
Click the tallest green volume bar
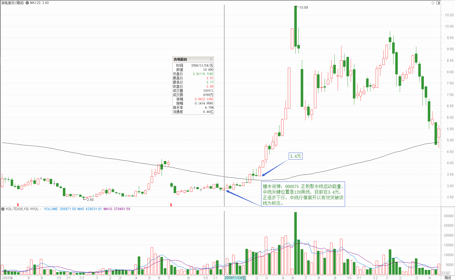click(295, 243)
